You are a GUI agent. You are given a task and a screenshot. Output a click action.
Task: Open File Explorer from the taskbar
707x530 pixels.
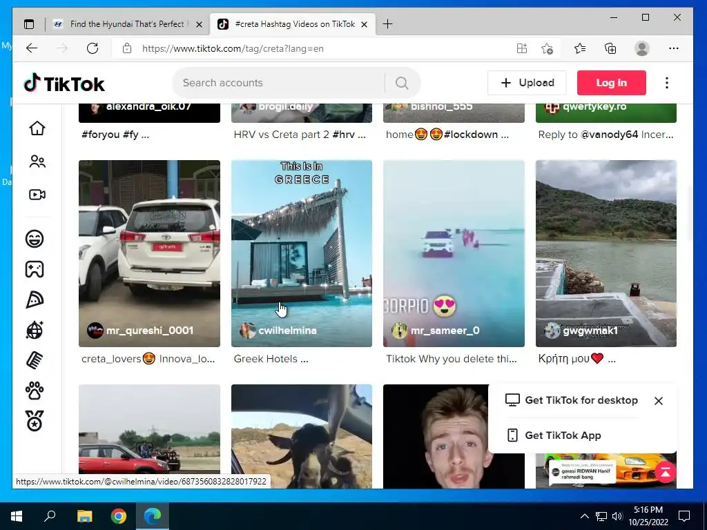click(x=84, y=516)
